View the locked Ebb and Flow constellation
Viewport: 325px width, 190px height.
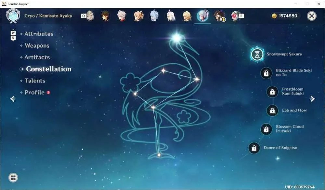272,110
